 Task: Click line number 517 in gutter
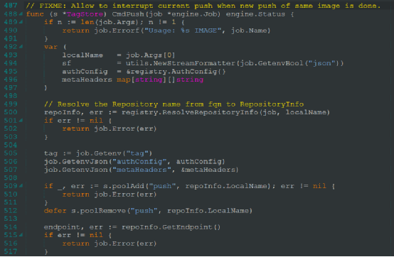point(11,251)
